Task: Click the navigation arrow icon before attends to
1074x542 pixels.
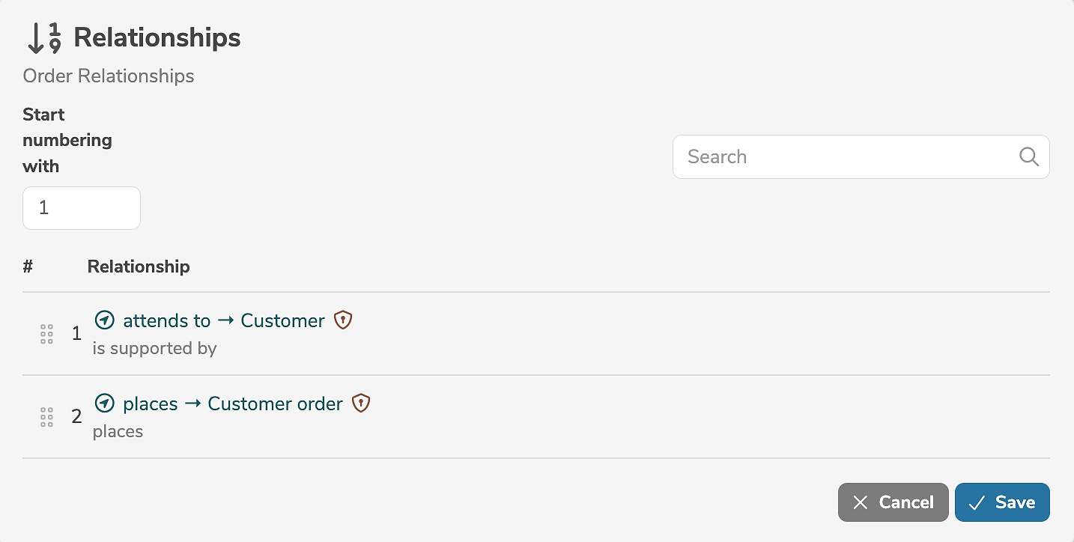Action: (105, 320)
